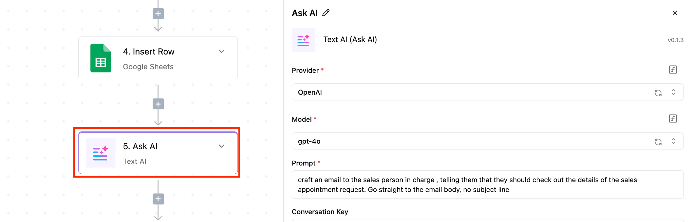The height and width of the screenshot is (222, 691).
Task: Click the pencil icon to rename Ask AI
Action: (326, 13)
